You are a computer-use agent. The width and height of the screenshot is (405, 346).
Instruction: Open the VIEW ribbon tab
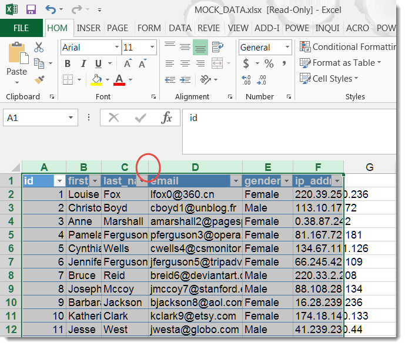[238, 28]
